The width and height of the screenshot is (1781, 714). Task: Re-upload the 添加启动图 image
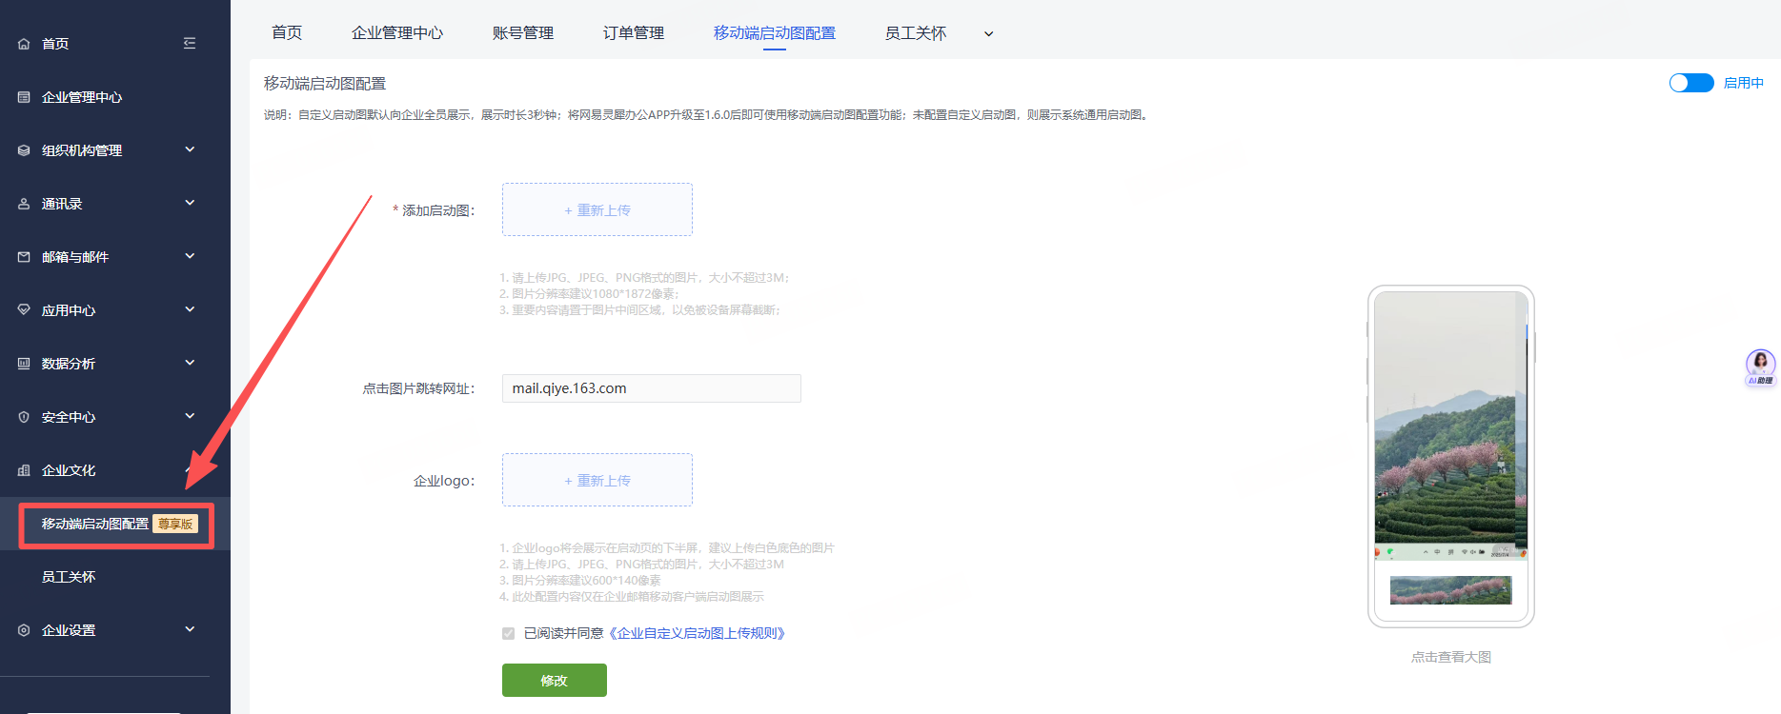tap(597, 209)
